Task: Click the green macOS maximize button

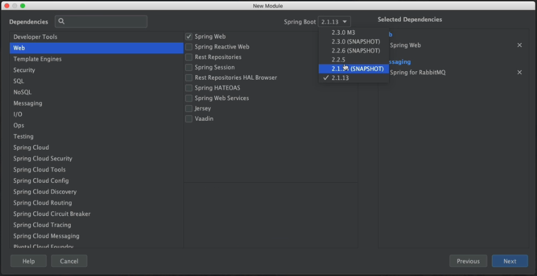Action: point(23,5)
